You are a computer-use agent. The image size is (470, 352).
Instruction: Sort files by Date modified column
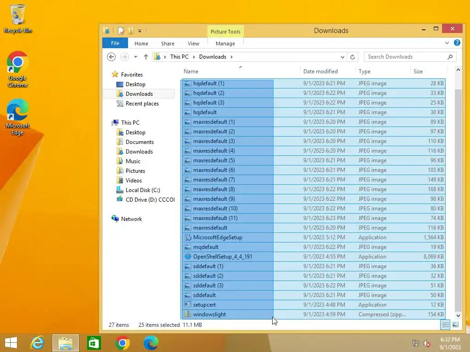328,71
